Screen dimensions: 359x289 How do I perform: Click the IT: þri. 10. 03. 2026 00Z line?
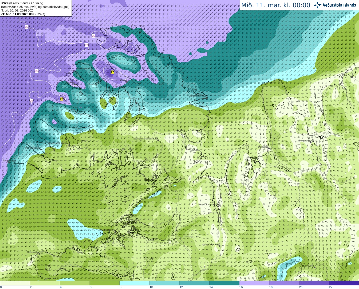coord(17,10)
